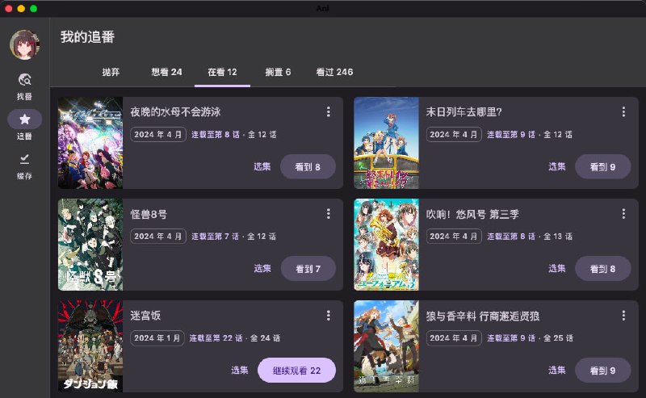The image size is (646, 398).
Task: Open 选集 for 狼与香辛料 行商邂逅贤狼
Action: tap(557, 370)
